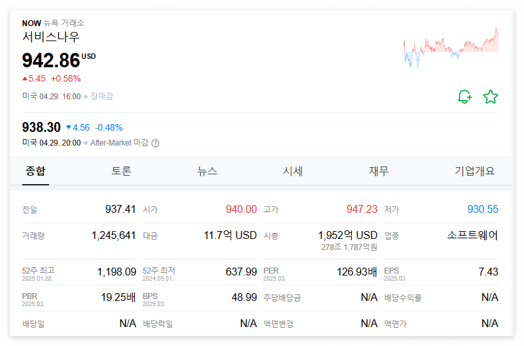Add a price alert with the bell icon
524x346 pixels.
tap(465, 97)
